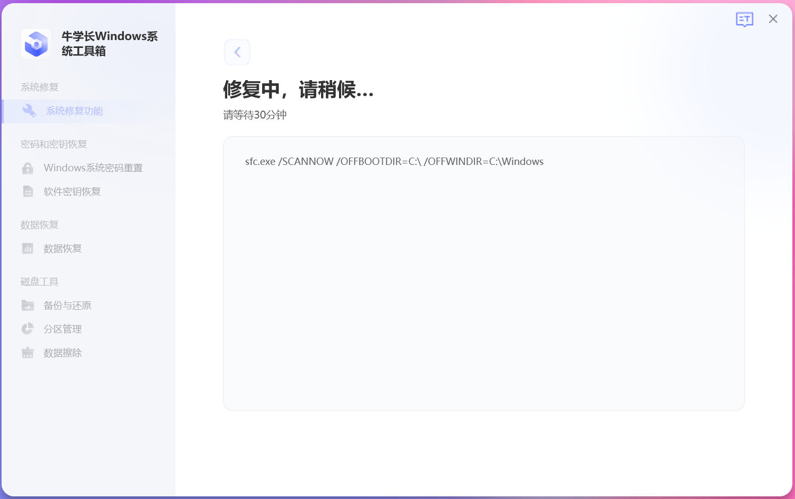This screenshot has width=795, height=499.
Task: Click the 牛学长Windows系统工具箱 title text
Action: [110, 44]
